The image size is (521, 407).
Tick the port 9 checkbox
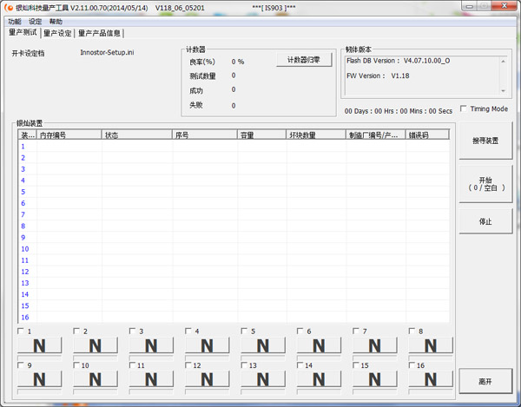(x=21, y=365)
